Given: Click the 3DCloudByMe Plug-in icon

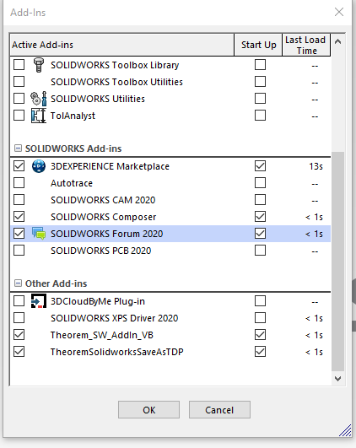Looking at the screenshot, I should click(39, 301).
